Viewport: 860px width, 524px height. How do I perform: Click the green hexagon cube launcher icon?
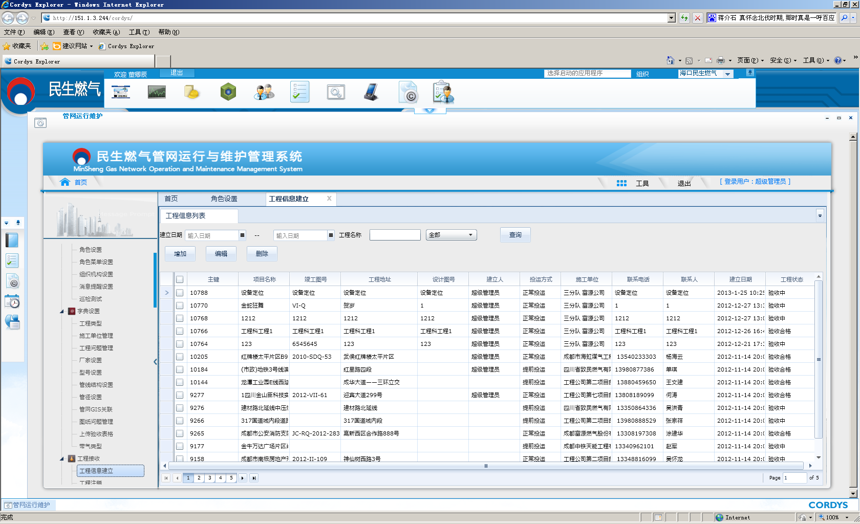228,93
